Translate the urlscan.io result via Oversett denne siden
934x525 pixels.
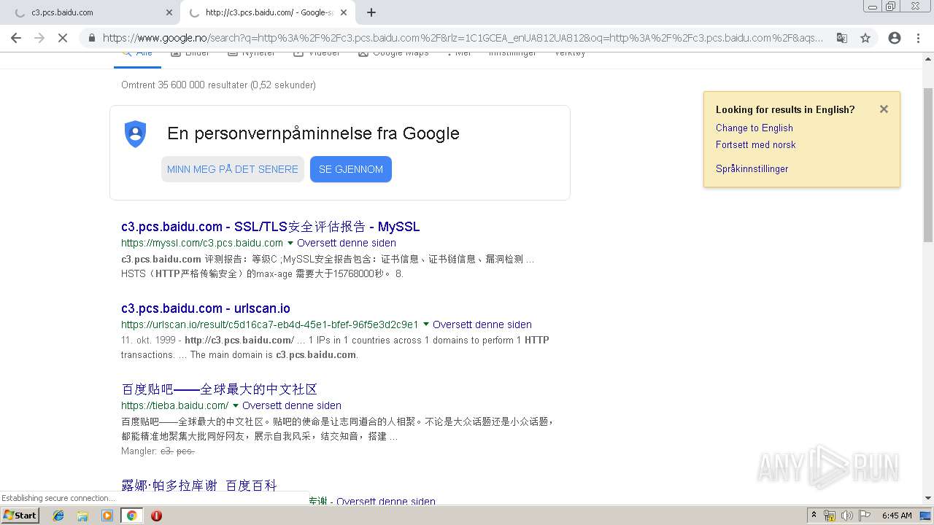pyautogui.click(x=482, y=324)
